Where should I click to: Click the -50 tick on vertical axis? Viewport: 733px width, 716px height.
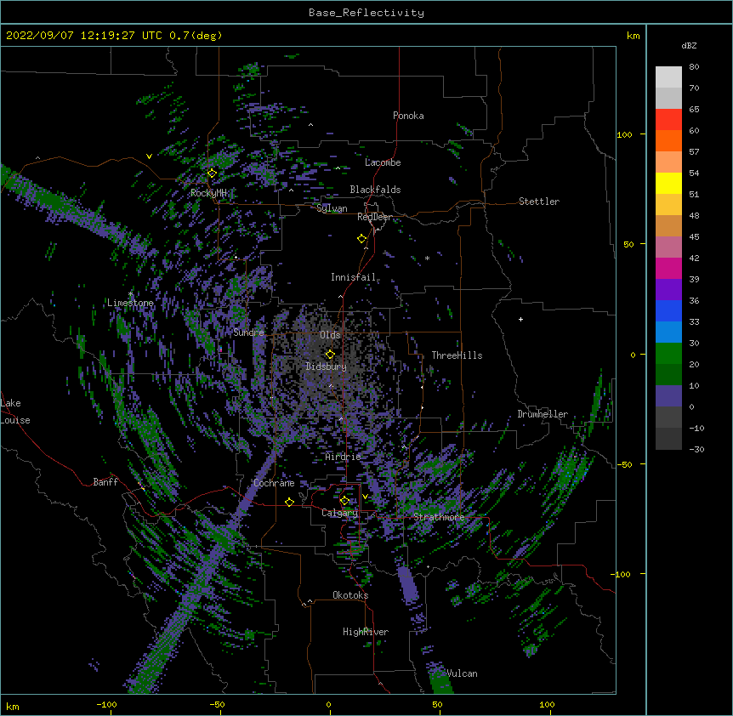pyautogui.click(x=624, y=464)
